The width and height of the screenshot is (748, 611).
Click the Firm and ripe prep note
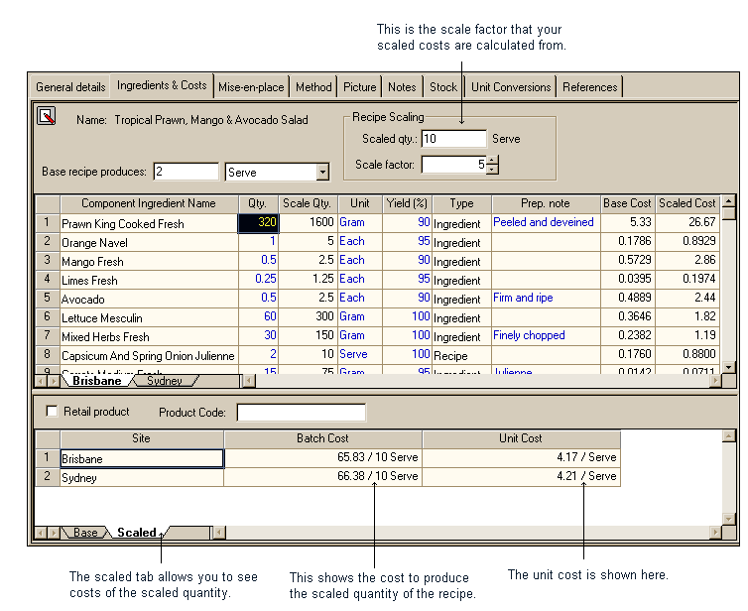click(523, 298)
